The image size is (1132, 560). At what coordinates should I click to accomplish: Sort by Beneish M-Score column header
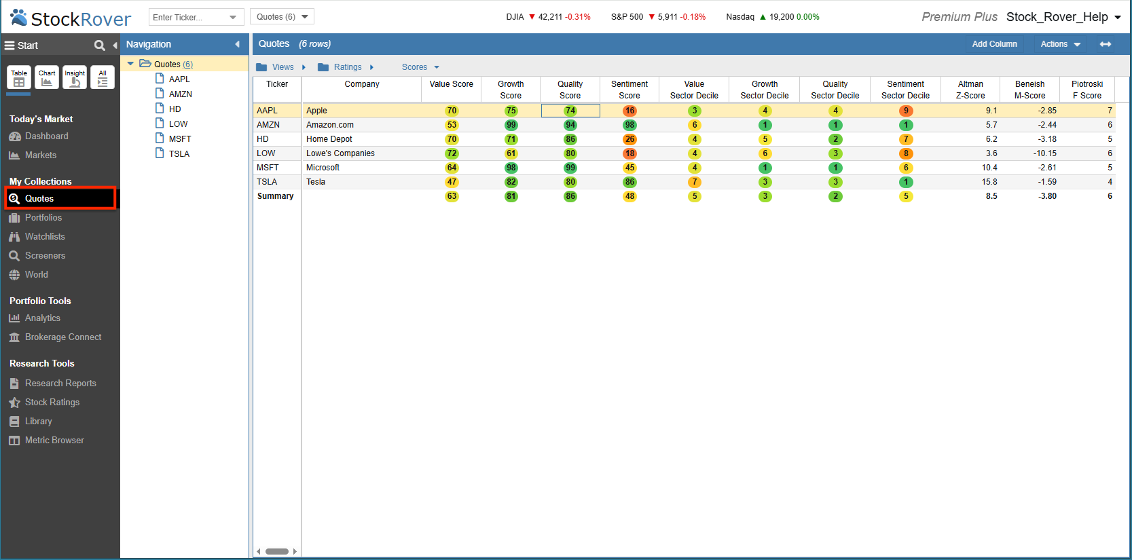tap(1029, 90)
